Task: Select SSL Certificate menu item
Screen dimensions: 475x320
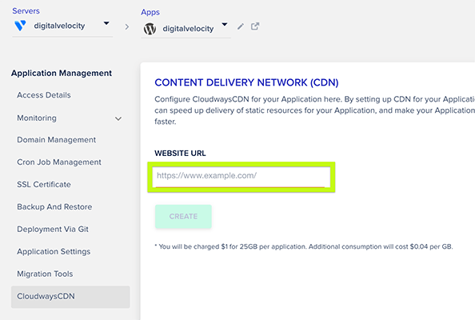Action: pyautogui.click(x=44, y=185)
